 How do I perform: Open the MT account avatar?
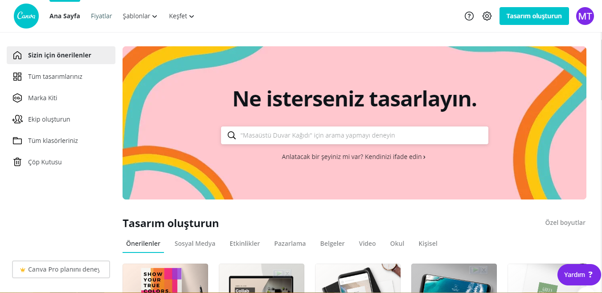coord(585,16)
